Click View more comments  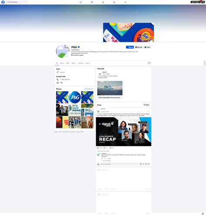[x=103, y=151]
